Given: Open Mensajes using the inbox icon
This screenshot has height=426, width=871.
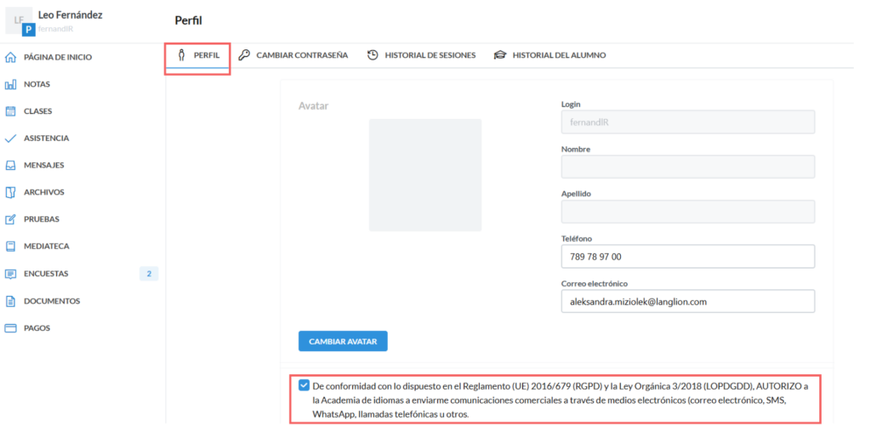Looking at the screenshot, I should [x=11, y=166].
